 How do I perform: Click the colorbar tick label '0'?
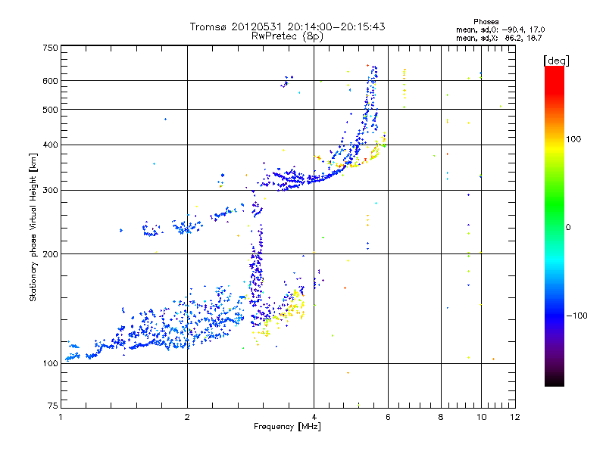(568, 228)
